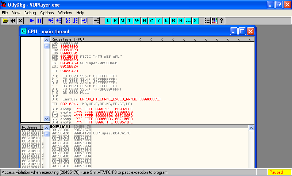Open Executable modules with E button
292x176 pixels.
(115, 21)
